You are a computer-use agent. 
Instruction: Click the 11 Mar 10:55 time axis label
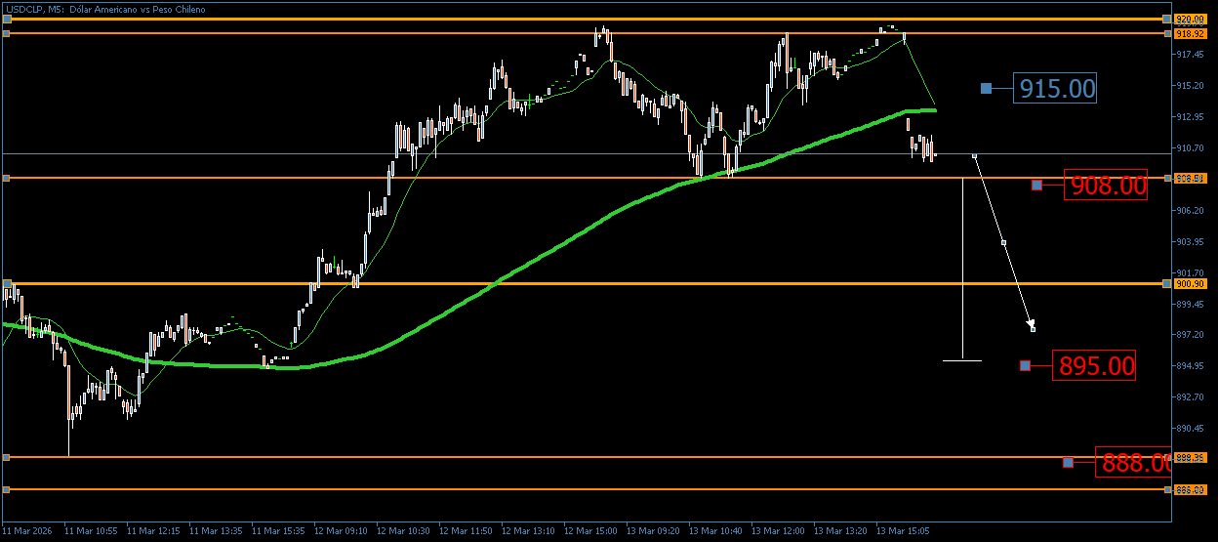click(91, 531)
